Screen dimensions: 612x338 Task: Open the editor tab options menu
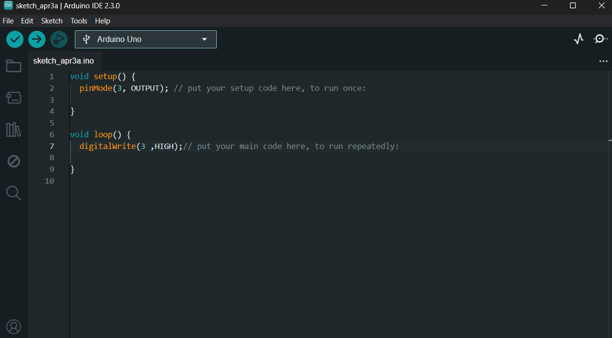pyautogui.click(x=603, y=62)
